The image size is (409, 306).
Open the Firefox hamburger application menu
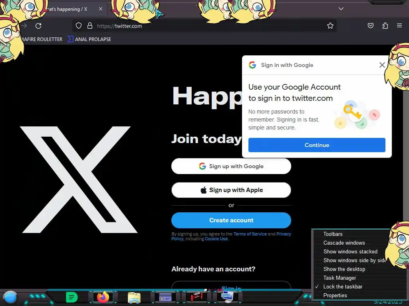(399, 25)
